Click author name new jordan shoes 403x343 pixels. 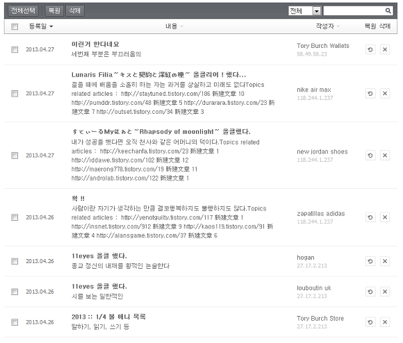click(322, 151)
